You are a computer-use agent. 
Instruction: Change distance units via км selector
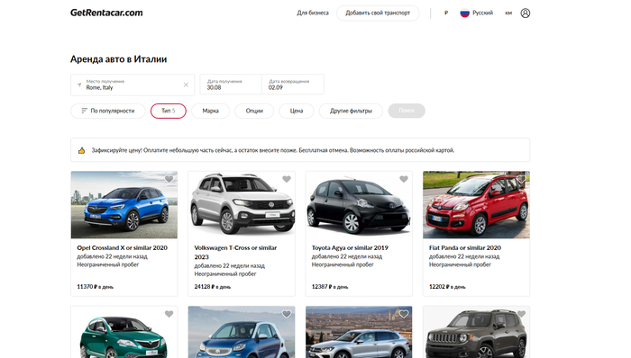(508, 13)
